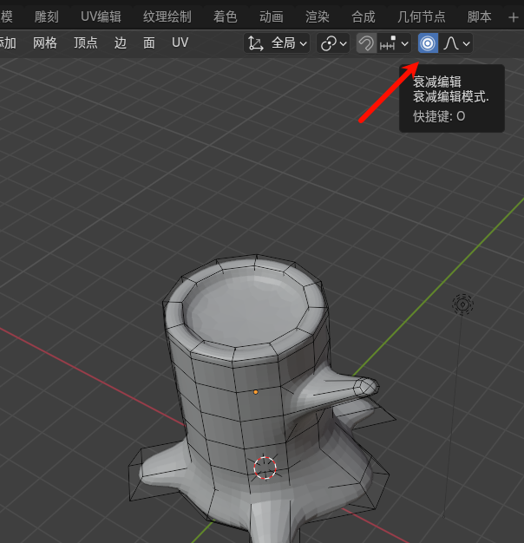Select the orange highlighted vertex on mesh
524x543 pixels.
256,392
